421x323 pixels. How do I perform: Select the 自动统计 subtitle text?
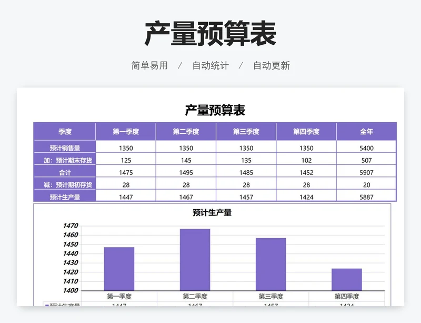(210, 66)
